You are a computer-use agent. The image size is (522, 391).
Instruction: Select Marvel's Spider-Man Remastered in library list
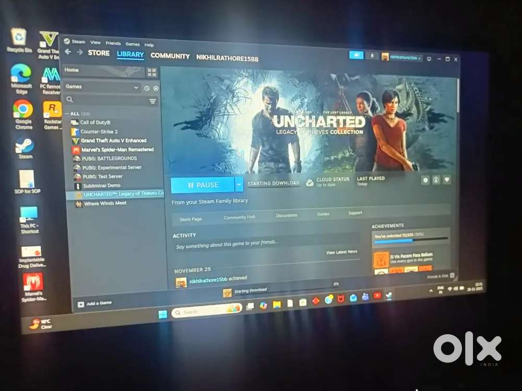(117, 150)
